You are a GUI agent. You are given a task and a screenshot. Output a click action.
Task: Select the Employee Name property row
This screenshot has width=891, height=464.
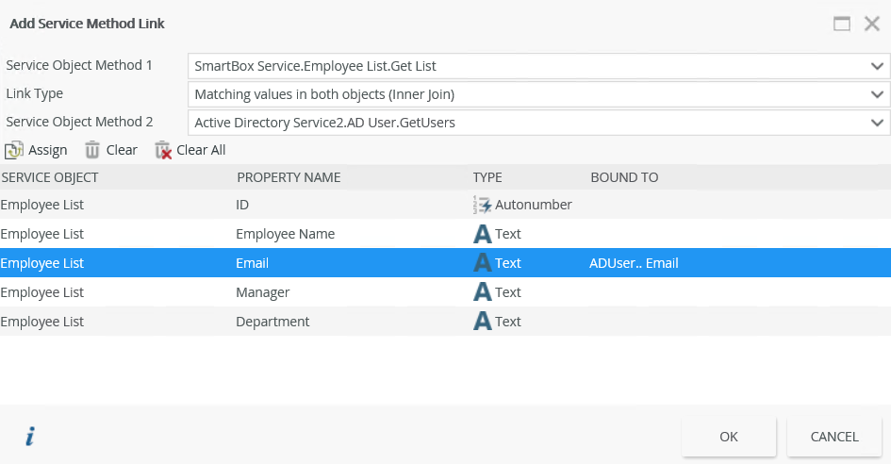pos(285,234)
